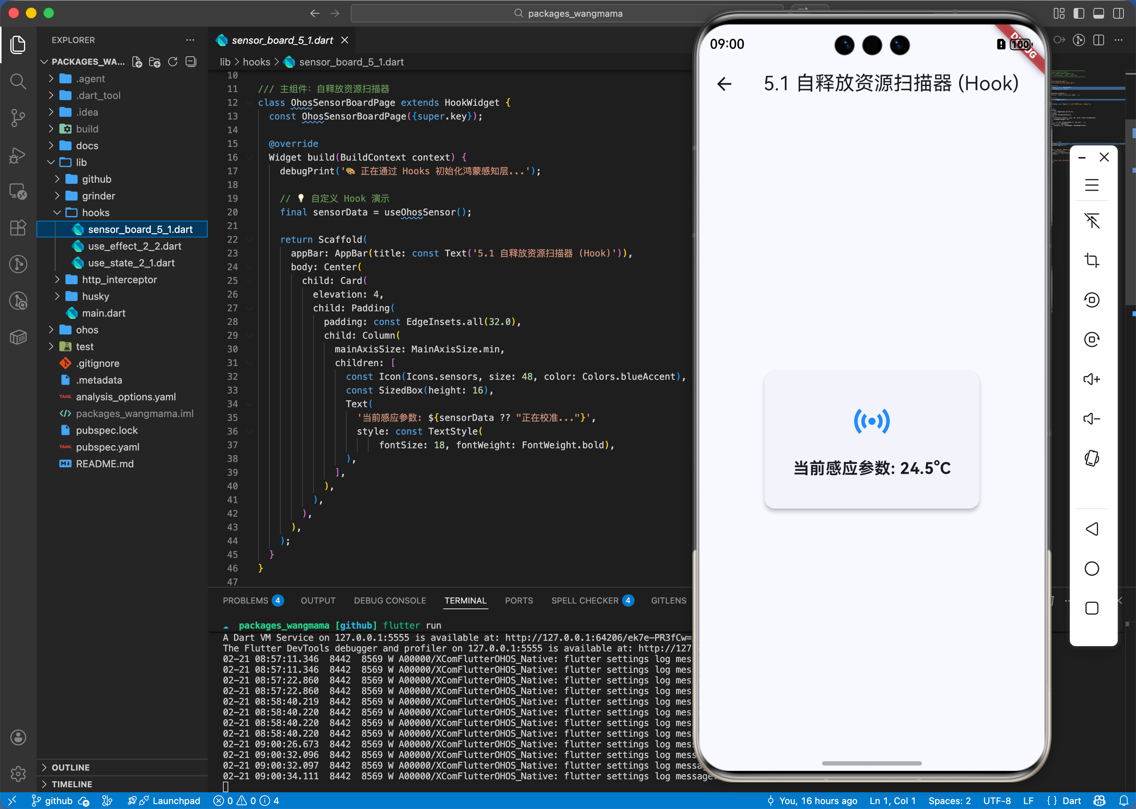This screenshot has width=1136, height=809.
Task: Toggle the primary side bar layout button
Action: 1079,13
